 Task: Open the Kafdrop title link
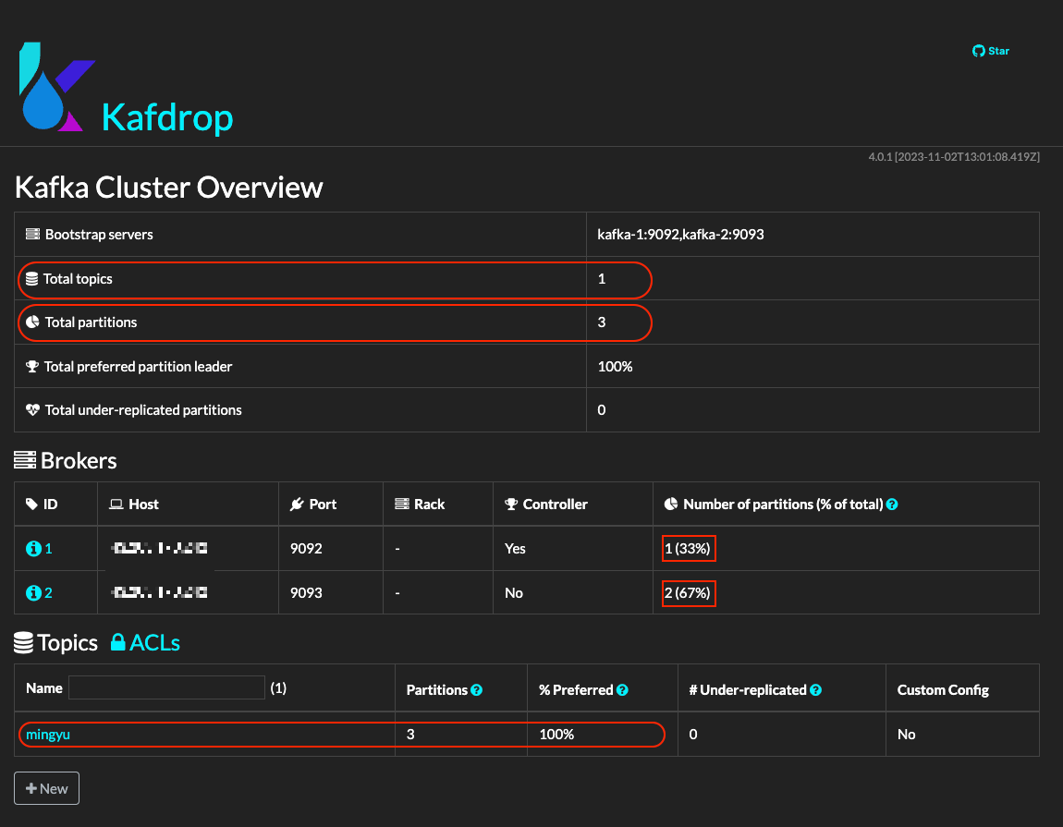pyautogui.click(x=166, y=117)
